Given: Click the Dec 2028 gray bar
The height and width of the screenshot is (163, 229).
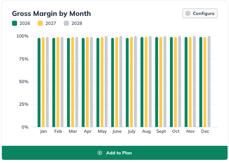Looking at the screenshot, I should pyautogui.click(x=209, y=81).
